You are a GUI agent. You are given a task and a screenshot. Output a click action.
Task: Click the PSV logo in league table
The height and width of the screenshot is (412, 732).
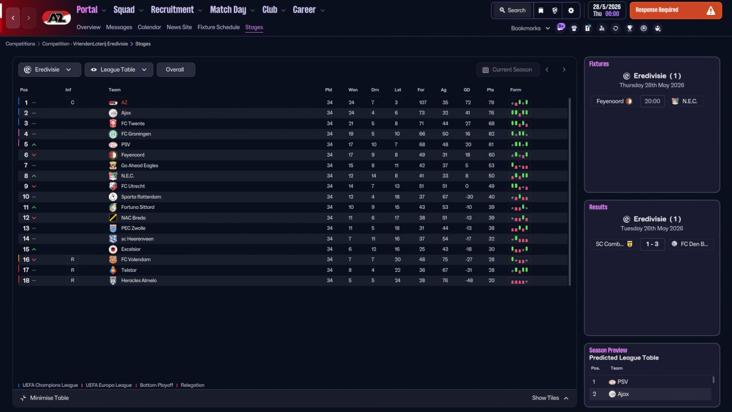[113, 145]
